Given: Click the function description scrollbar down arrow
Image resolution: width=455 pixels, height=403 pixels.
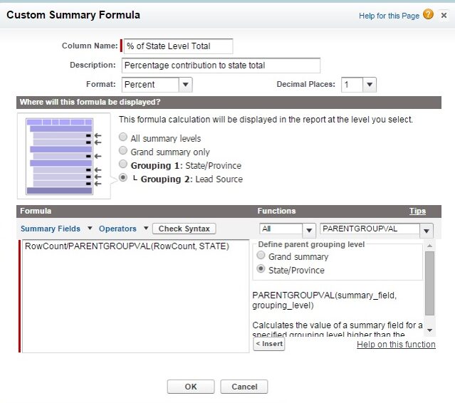Looking at the screenshot, I should click(x=430, y=330).
